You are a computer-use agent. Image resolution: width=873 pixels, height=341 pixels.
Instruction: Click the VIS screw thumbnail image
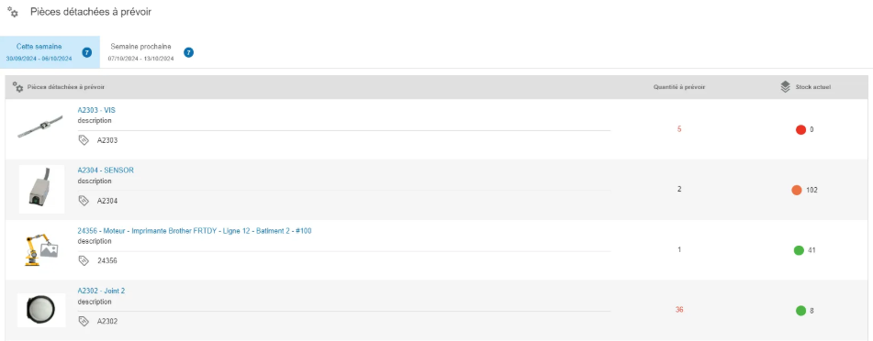(x=39, y=127)
